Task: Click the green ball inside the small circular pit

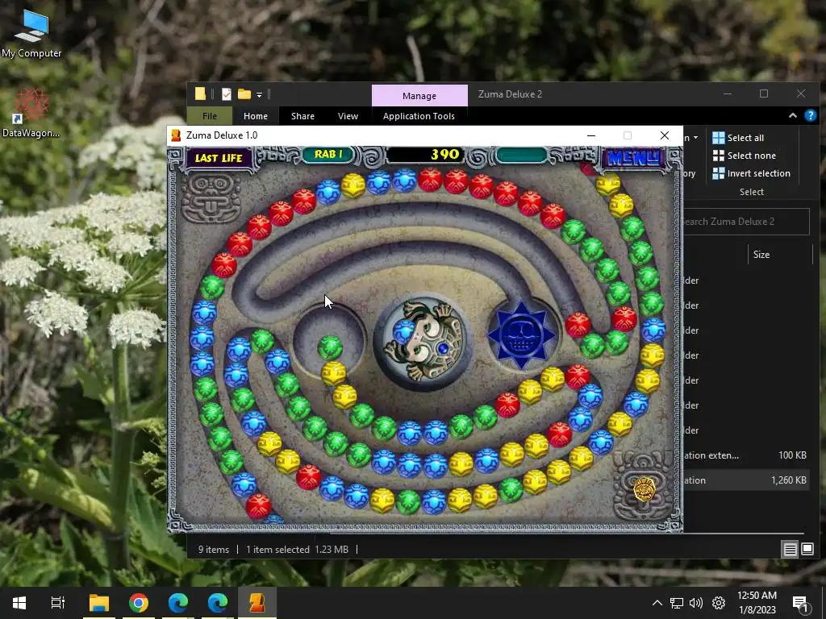Action: 330,347
